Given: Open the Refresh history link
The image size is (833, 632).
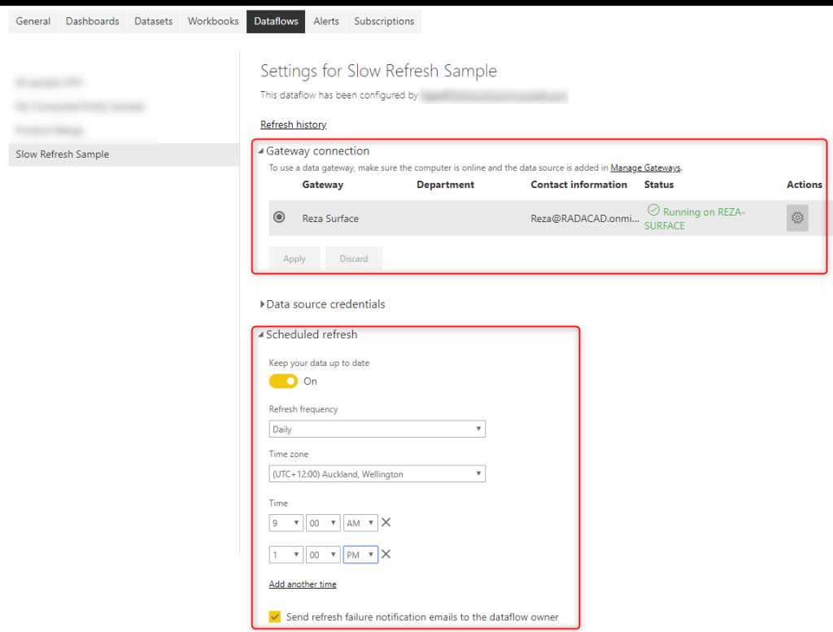Looking at the screenshot, I should tap(293, 124).
